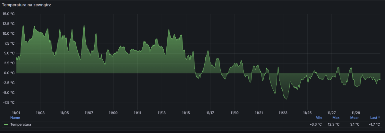The width and height of the screenshot is (385, 133).
Task: Click the 11/15 date on the time axis
Action: click(186, 113)
